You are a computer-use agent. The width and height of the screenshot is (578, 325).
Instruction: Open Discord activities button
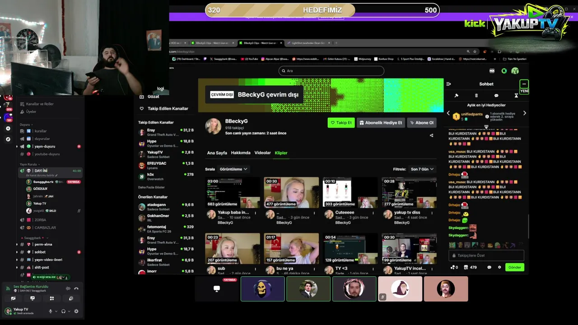(52, 298)
